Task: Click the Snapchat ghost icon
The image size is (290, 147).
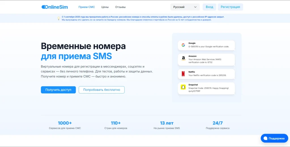Action: [x=183, y=87]
